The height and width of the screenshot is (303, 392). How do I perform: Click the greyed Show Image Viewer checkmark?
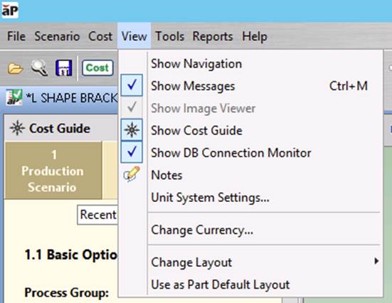click(x=132, y=107)
